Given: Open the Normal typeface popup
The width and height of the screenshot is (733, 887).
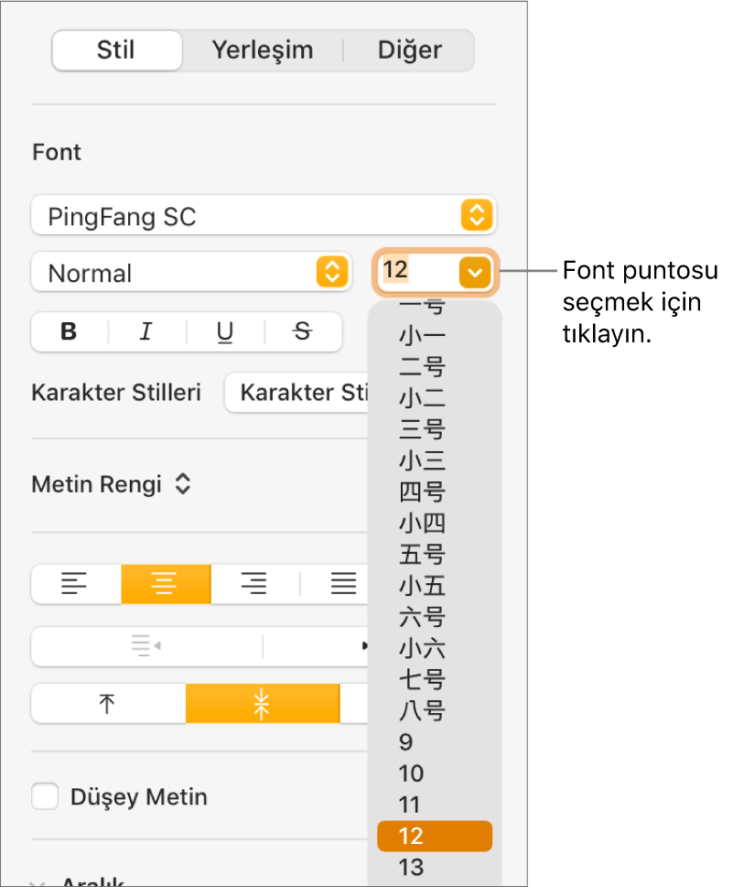Looking at the screenshot, I should click(x=191, y=272).
